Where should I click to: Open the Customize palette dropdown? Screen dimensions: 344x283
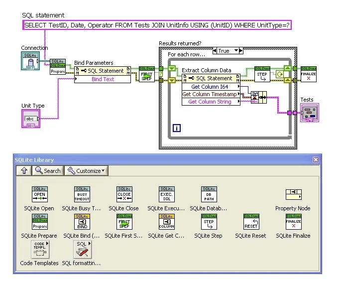click(x=86, y=170)
